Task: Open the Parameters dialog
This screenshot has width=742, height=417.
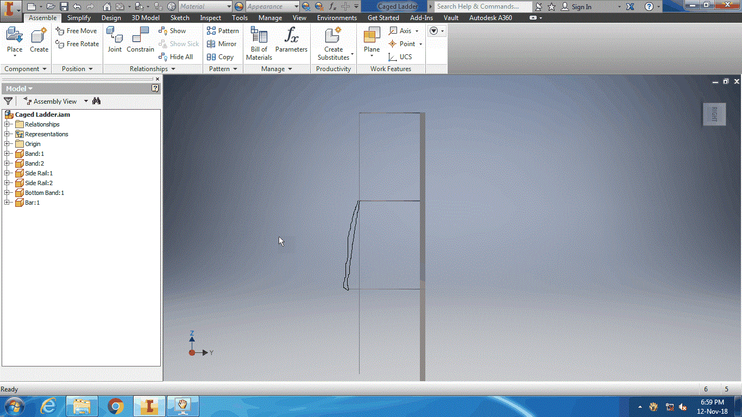Action: tap(291, 40)
